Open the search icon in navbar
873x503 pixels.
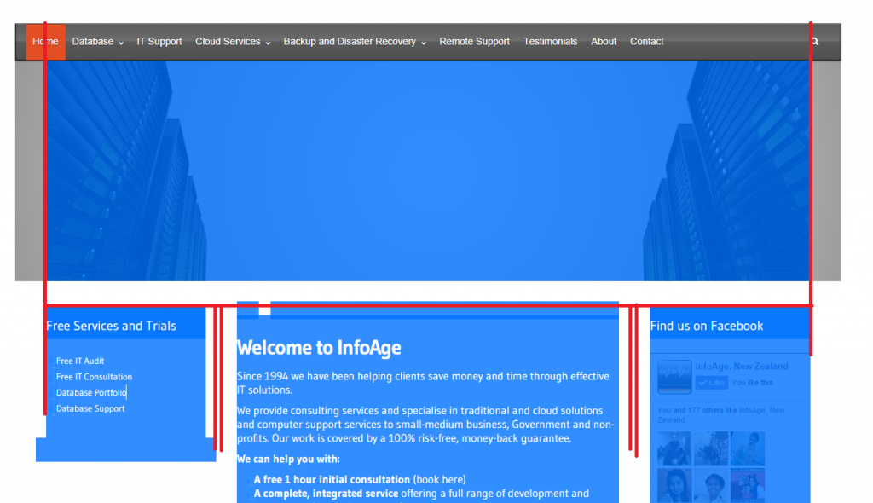click(x=815, y=42)
